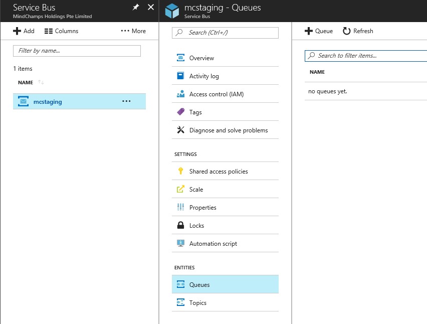Add a new Service Bus namespace

pos(24,31)
